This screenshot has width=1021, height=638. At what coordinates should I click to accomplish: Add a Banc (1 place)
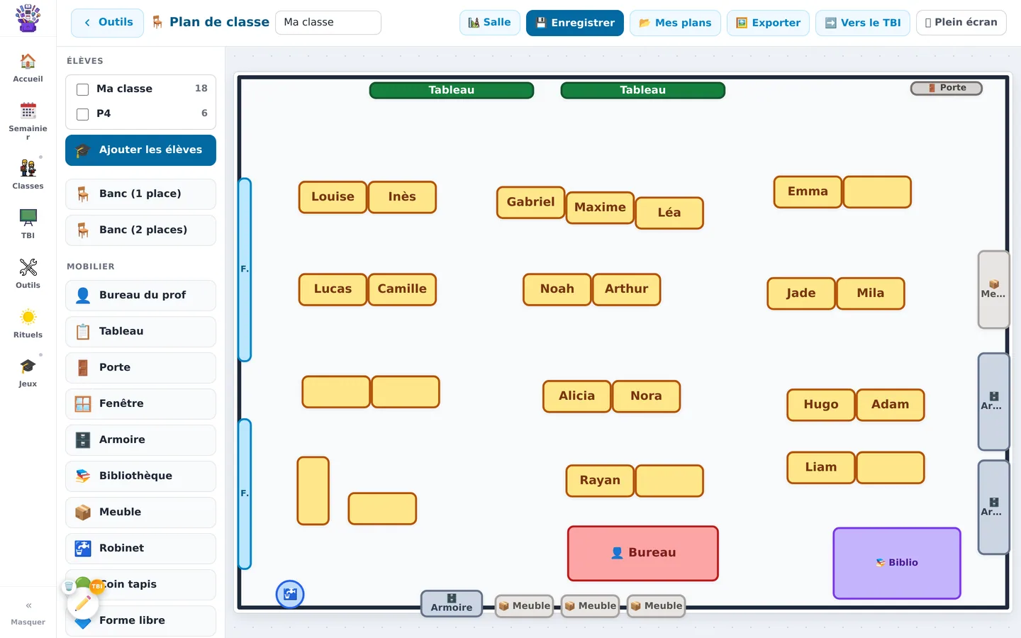coord(140,194)
